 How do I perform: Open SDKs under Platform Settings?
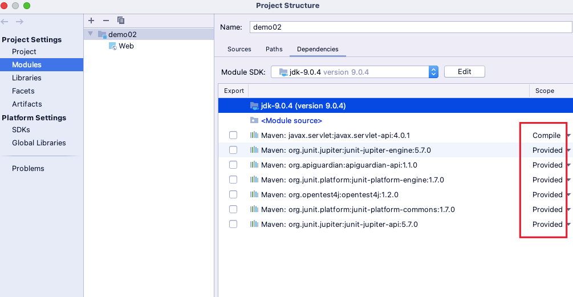tap(21, 129)
